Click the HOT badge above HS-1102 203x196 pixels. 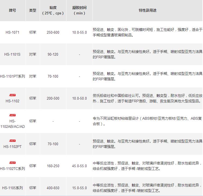coord(13,95)
